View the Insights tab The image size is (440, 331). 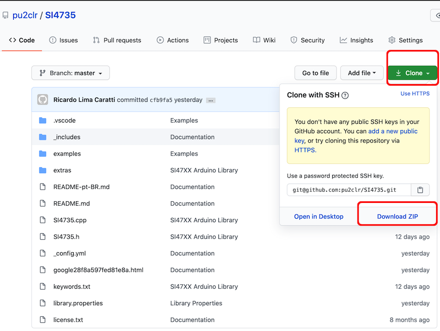click(x=356, y=40)
